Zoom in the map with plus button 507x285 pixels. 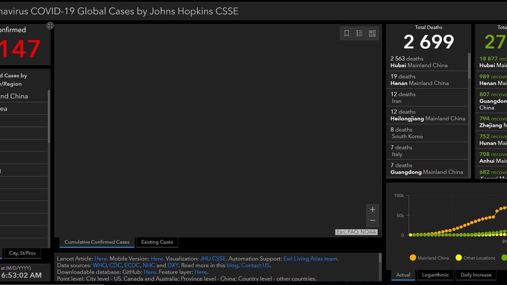(x=372, y=210)
